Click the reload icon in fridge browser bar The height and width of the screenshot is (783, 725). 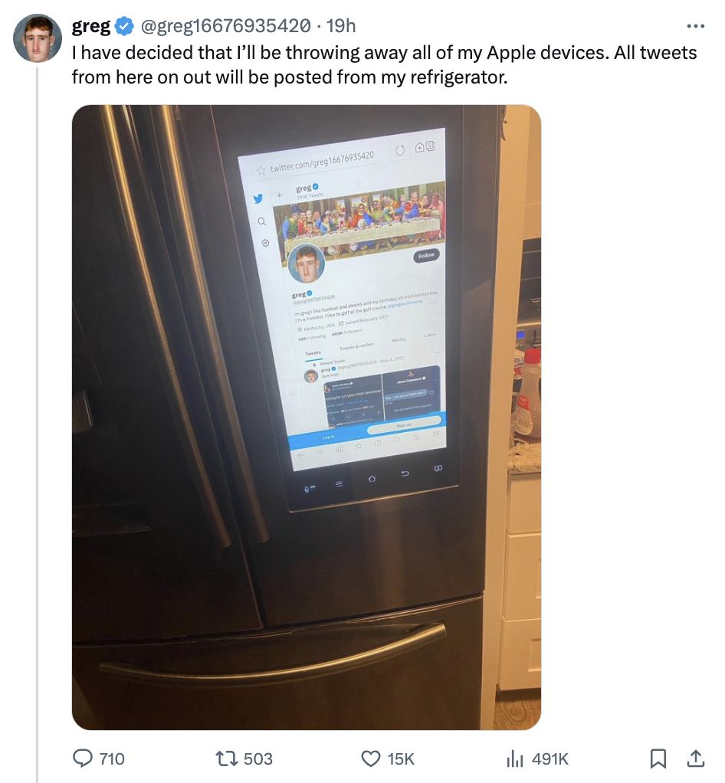pyautogui.click(x=400, y=150)
